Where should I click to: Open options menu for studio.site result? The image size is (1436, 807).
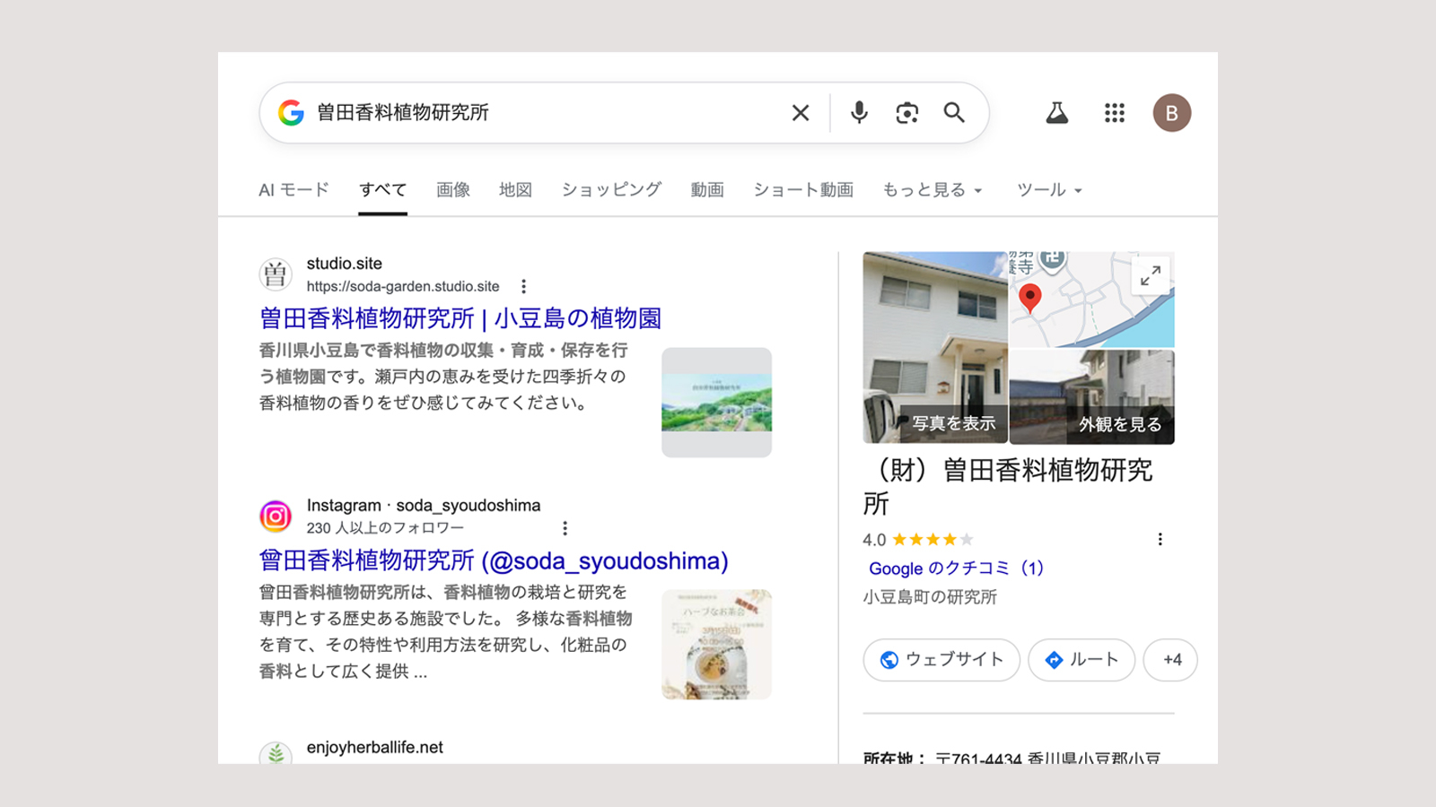click(524, 287)
